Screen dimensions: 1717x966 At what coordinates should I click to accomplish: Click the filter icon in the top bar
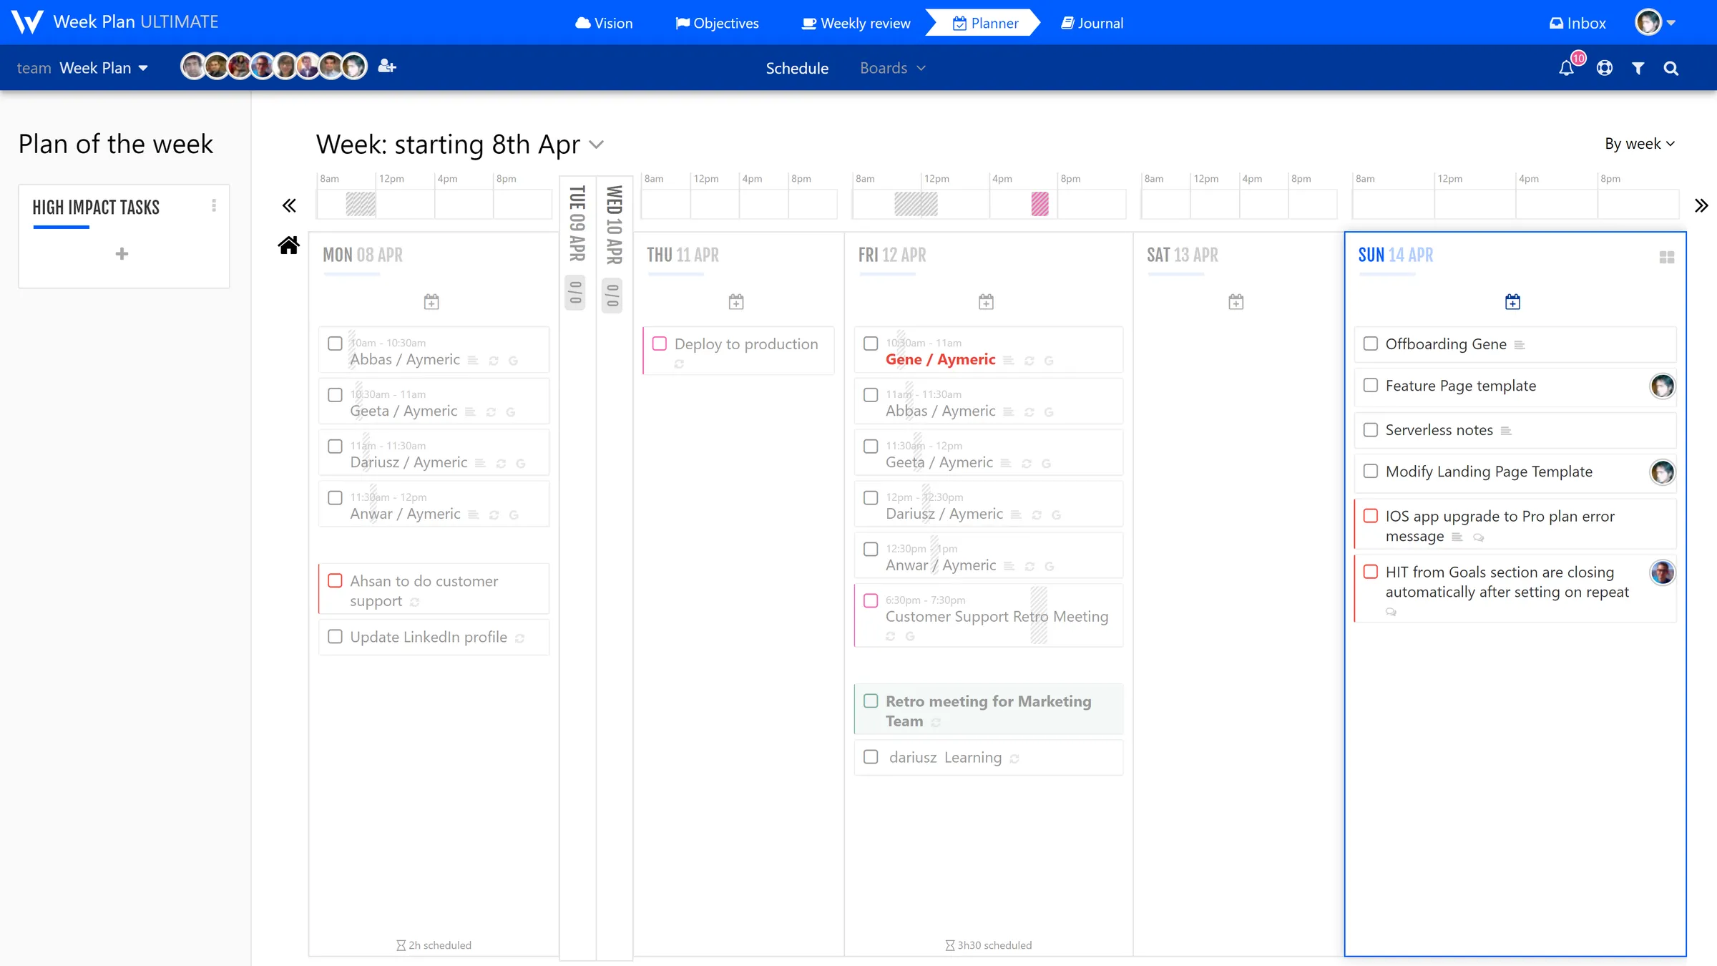pos(1638,68)
